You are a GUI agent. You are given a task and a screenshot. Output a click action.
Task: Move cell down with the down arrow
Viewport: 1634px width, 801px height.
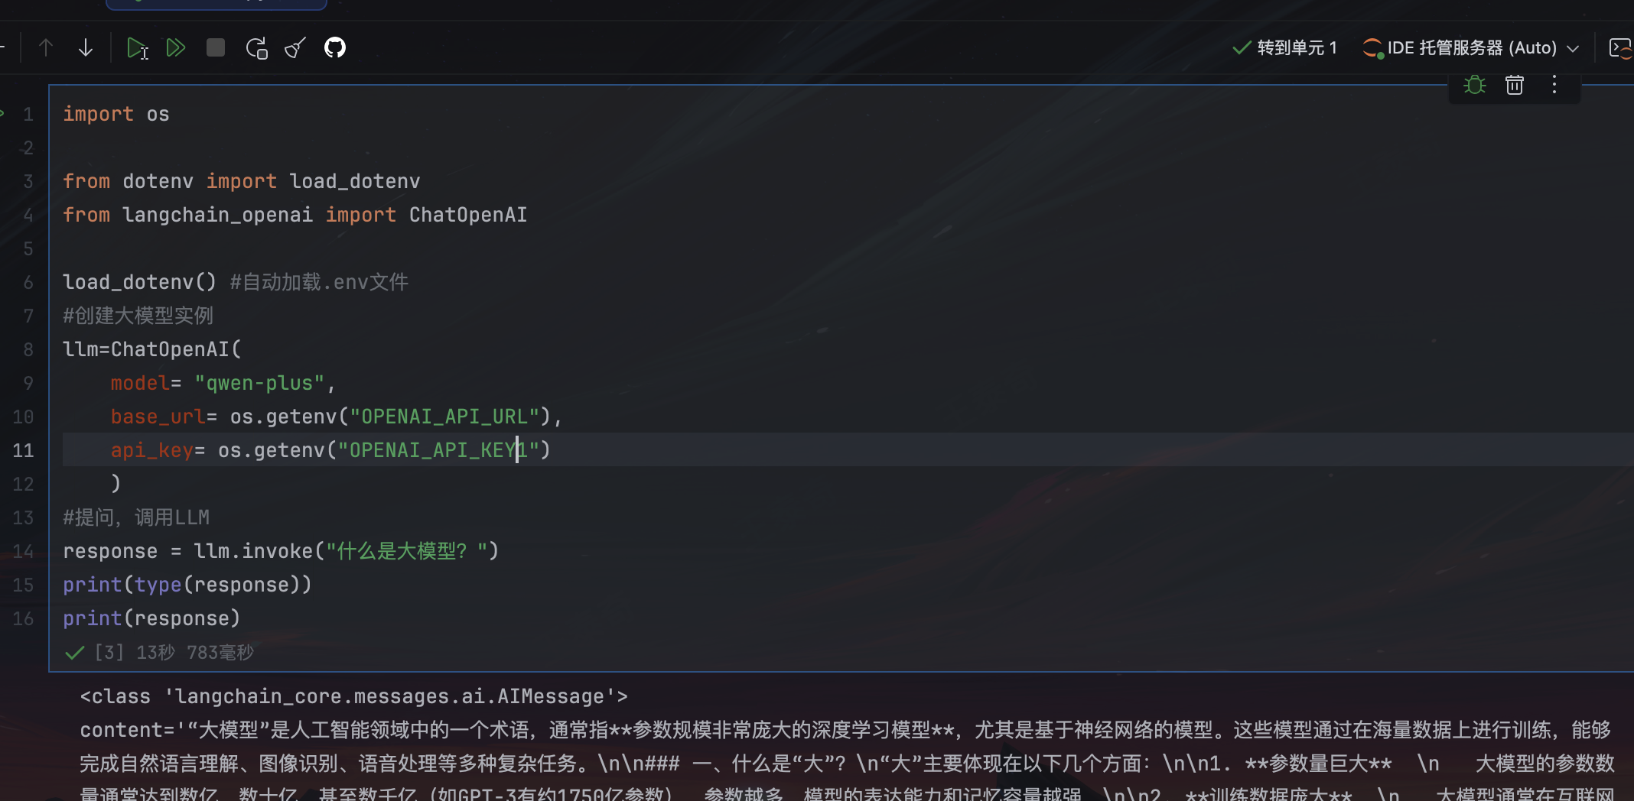point(86,47)
